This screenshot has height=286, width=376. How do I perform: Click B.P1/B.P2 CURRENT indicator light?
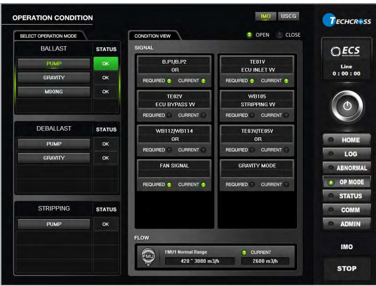click(x=204, y=81)
